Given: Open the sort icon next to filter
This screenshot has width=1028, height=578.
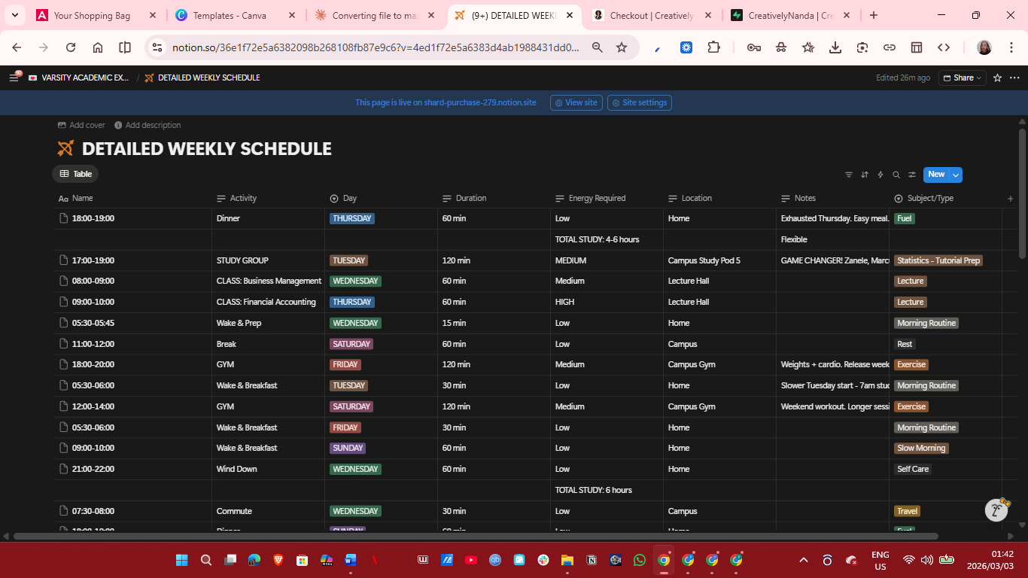Looking at the screenshot, I should (864, 174).
